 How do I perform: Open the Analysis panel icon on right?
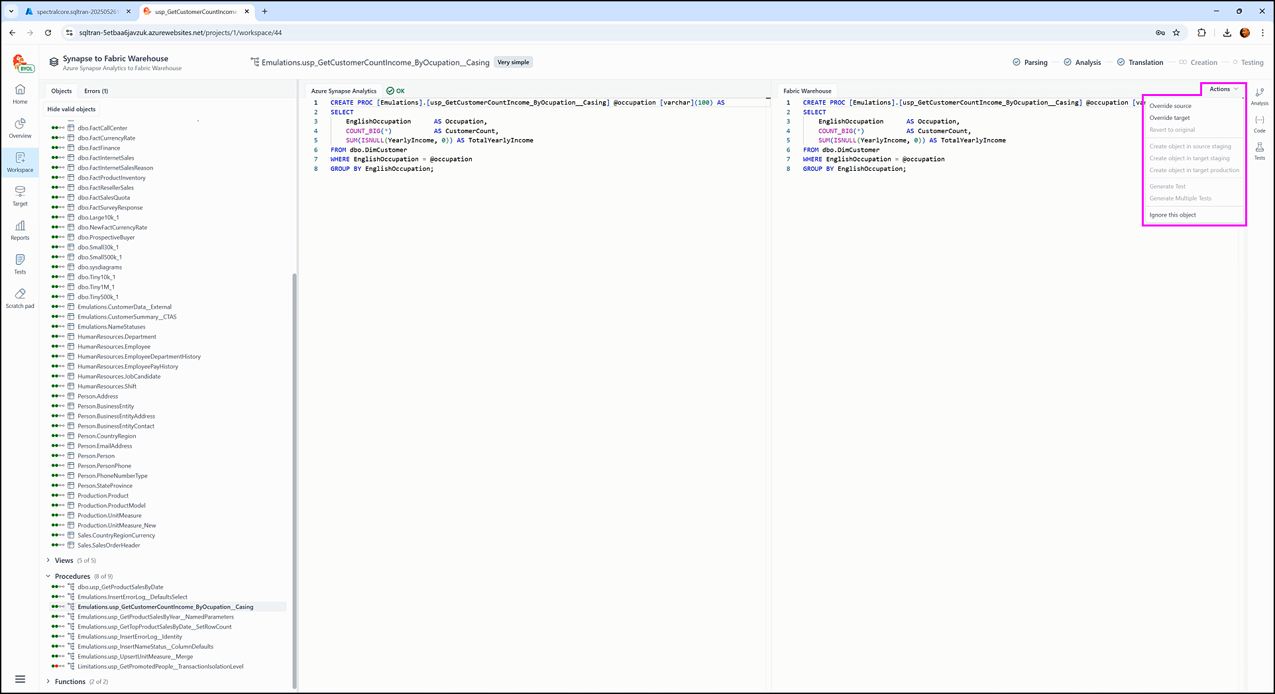[1259, 96]
